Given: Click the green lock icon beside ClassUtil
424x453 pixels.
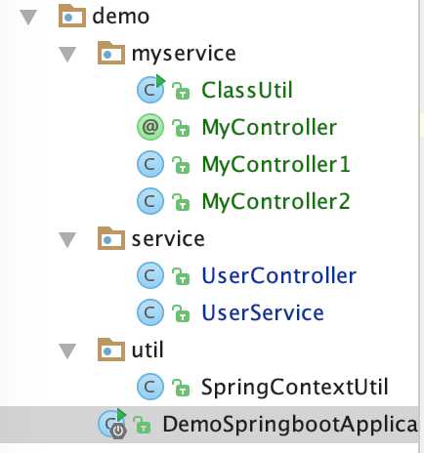Looking at the screenshot, I should coord(181,91).
